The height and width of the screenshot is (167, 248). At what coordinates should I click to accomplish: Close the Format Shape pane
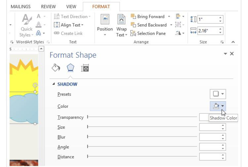point(232,54)
